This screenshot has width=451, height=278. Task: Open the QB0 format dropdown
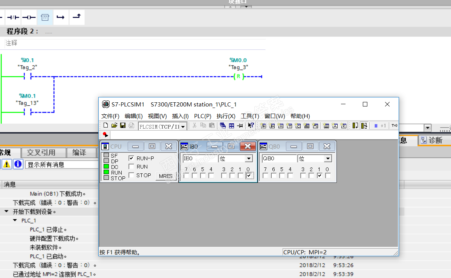click(x=328, y=158)
